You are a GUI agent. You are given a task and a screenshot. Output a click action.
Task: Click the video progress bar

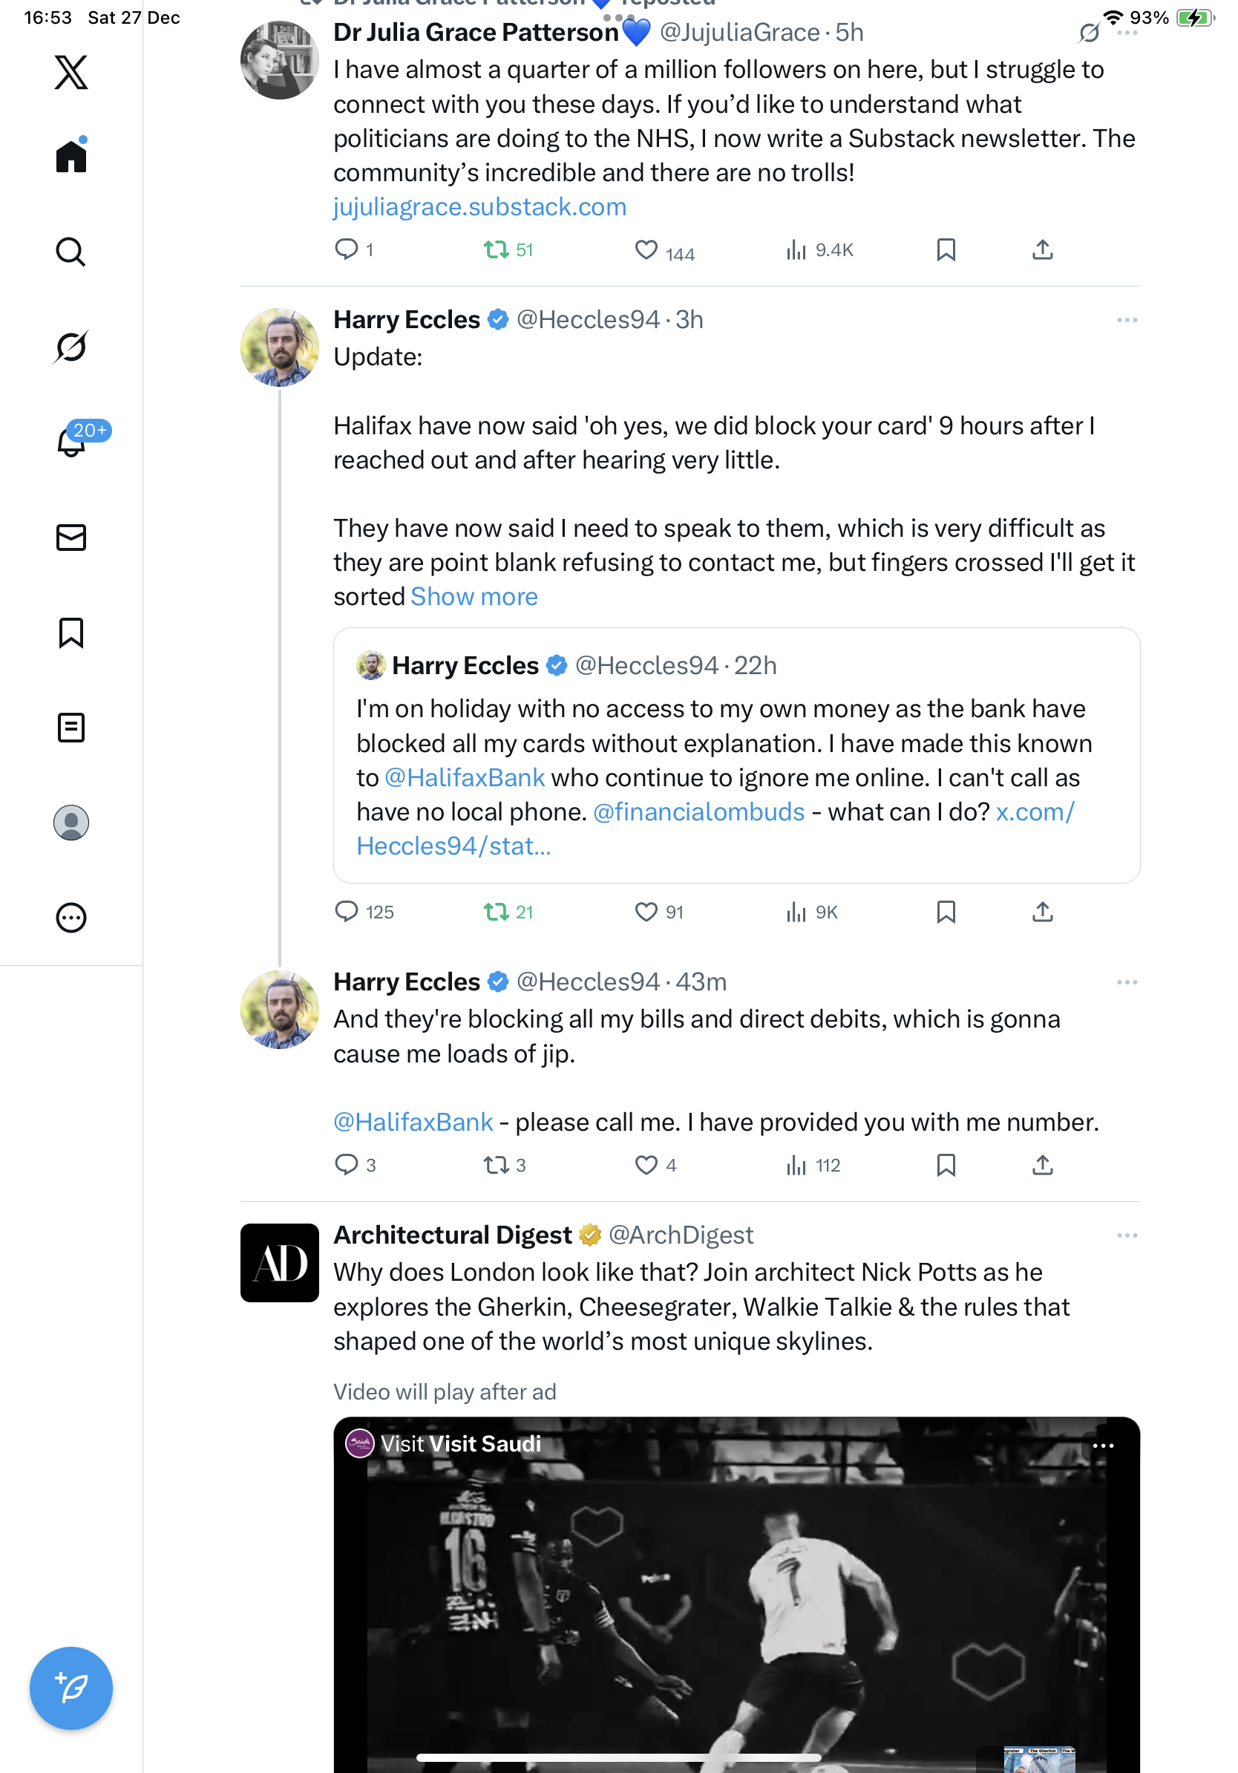618,1757
